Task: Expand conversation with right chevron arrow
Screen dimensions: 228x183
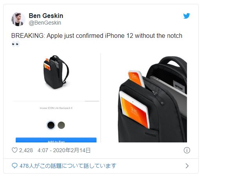Action: tap(187, 166)
